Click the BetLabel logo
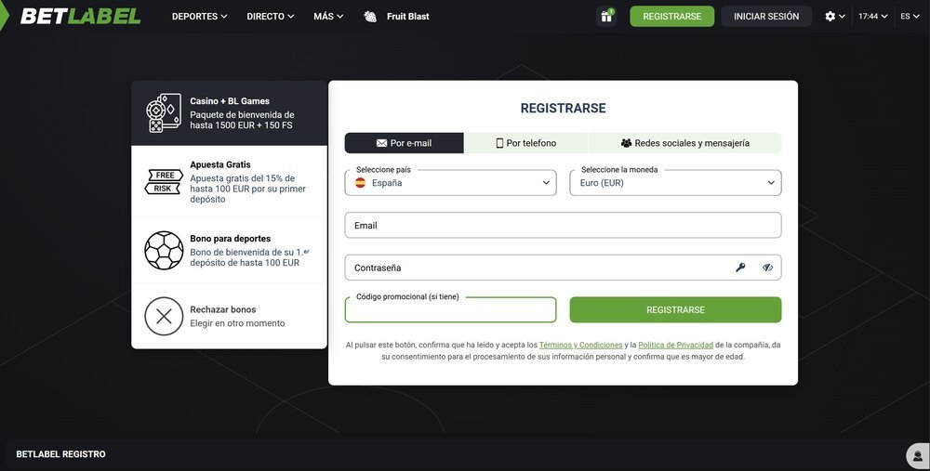 [81, 16]
